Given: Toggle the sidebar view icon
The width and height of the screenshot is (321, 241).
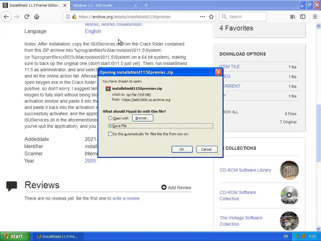Looking at the screenshot, I should coord(303,17).
